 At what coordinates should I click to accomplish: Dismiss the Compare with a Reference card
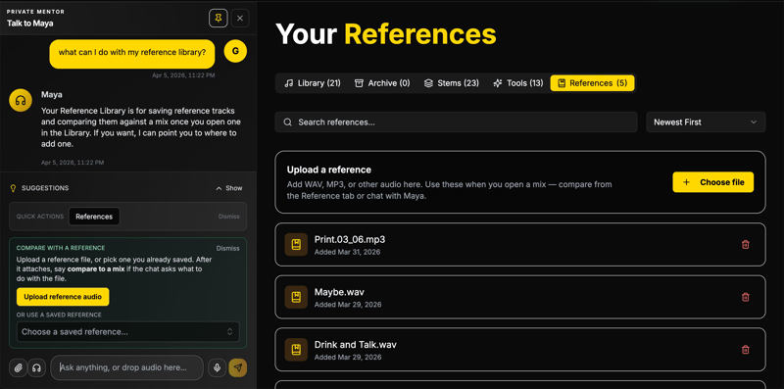pyautogui.click(x=228, y=248)
